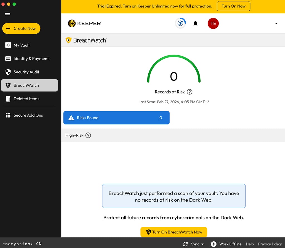
Task: Open the notifications bell
Action: (x=195, y=23)
